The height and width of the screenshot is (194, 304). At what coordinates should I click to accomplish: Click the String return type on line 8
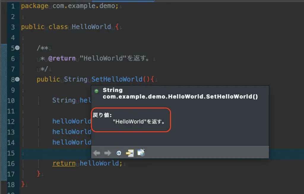[x=76, y=79]
